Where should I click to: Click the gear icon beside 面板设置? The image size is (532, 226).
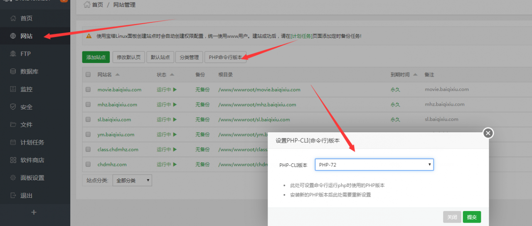click(x=13, y=177)
